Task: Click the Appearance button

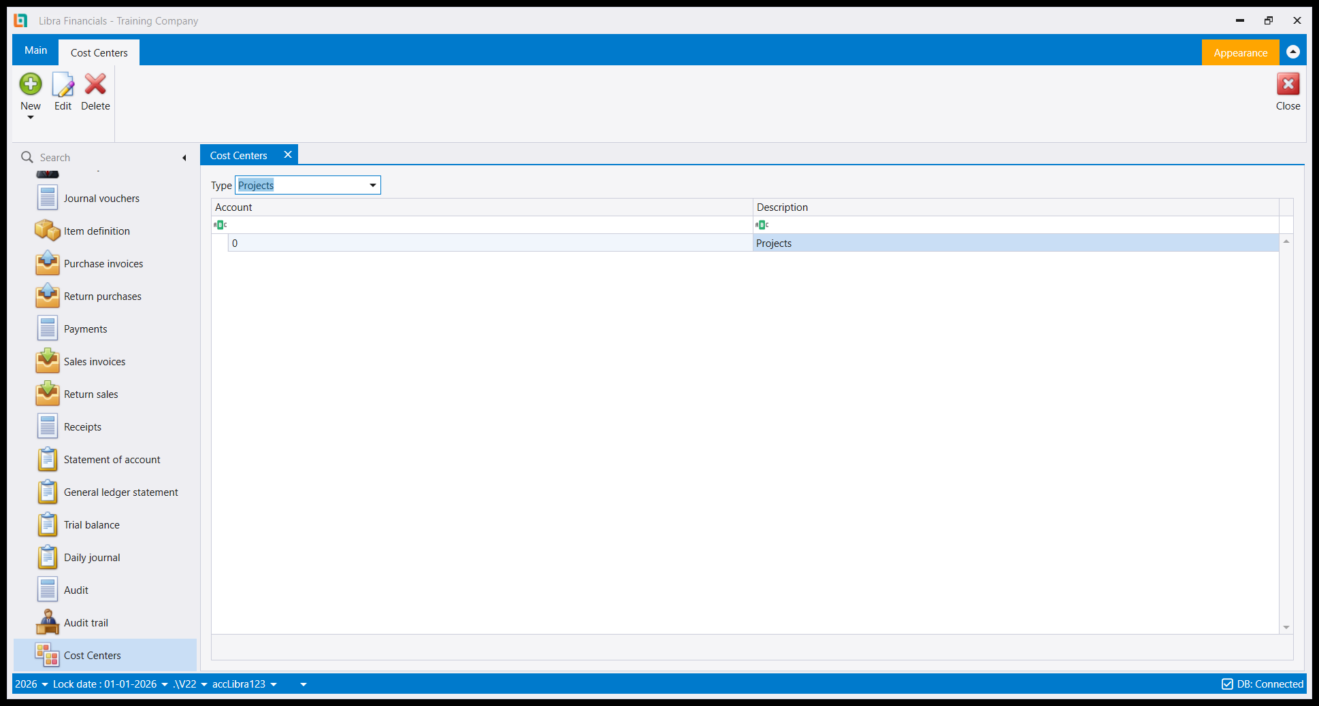Action: point(1240,52)
